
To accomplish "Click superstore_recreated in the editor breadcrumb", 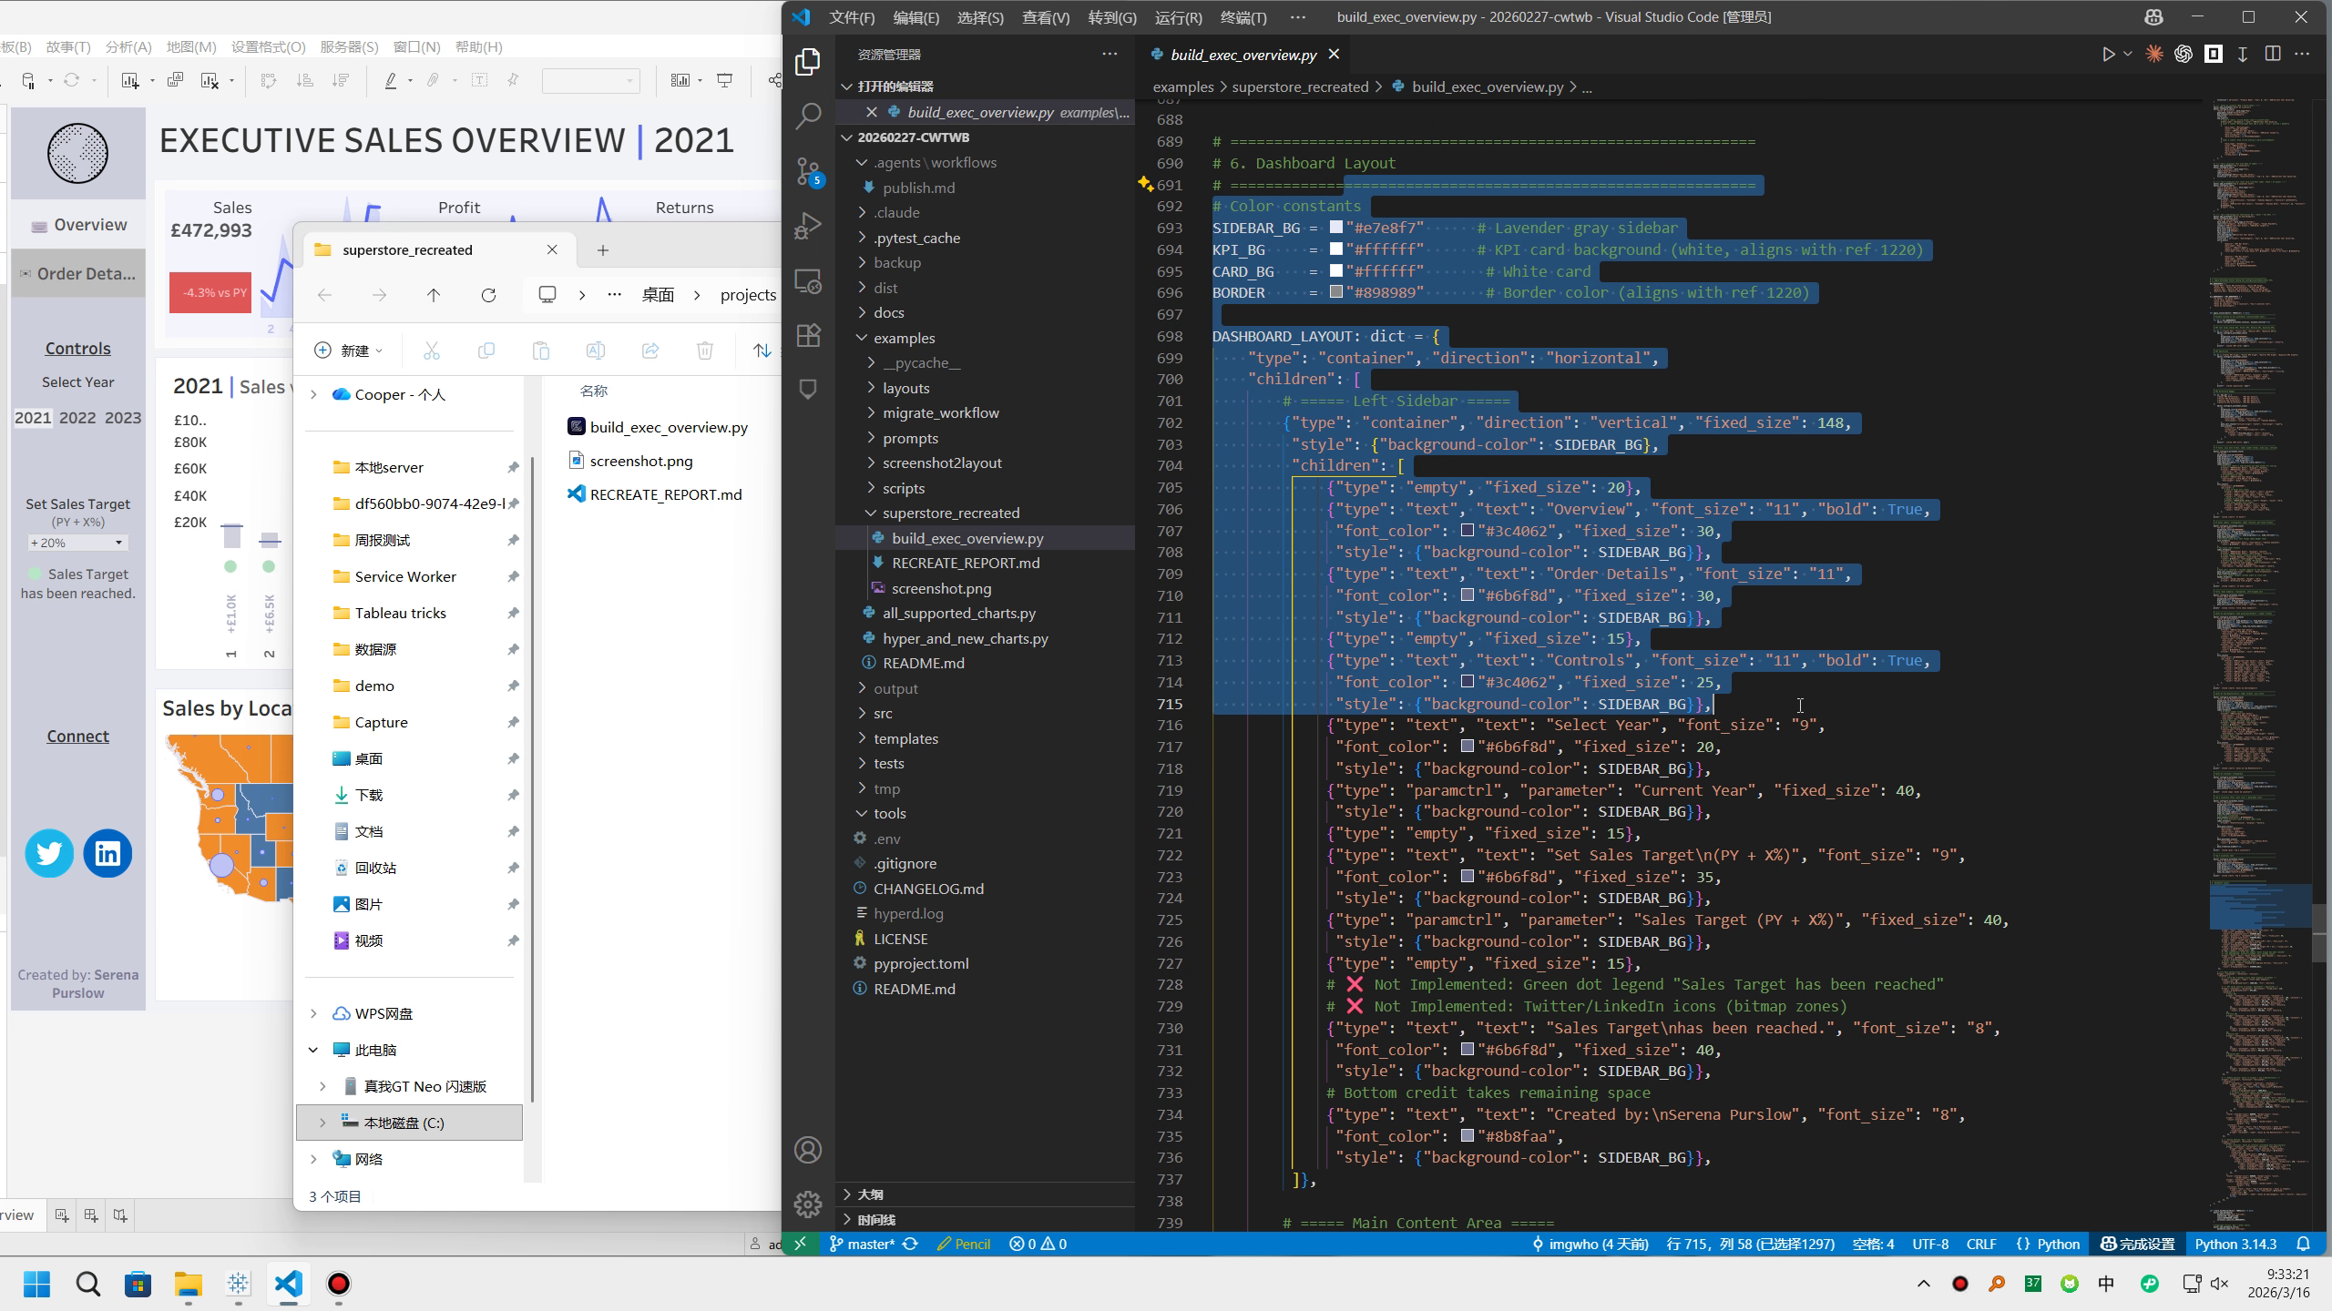I will click(x=1303, y=86).
